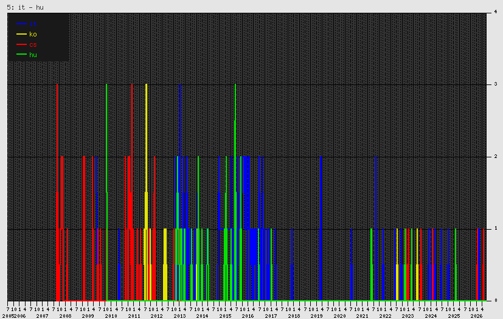Image resolution: width=503 pixels, height=319 pixels.
Task: Click the 2017 year label
Action: (x=271, y=316)
